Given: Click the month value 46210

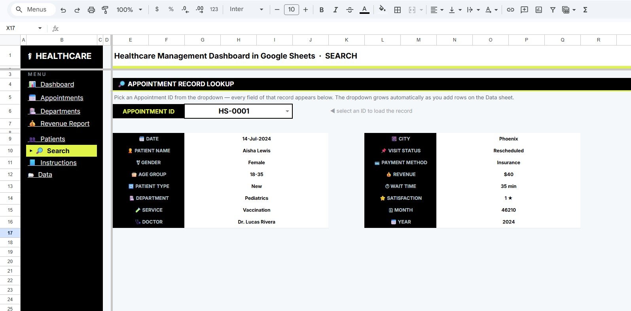Looking at the screenshot, I should pos(508,210).
